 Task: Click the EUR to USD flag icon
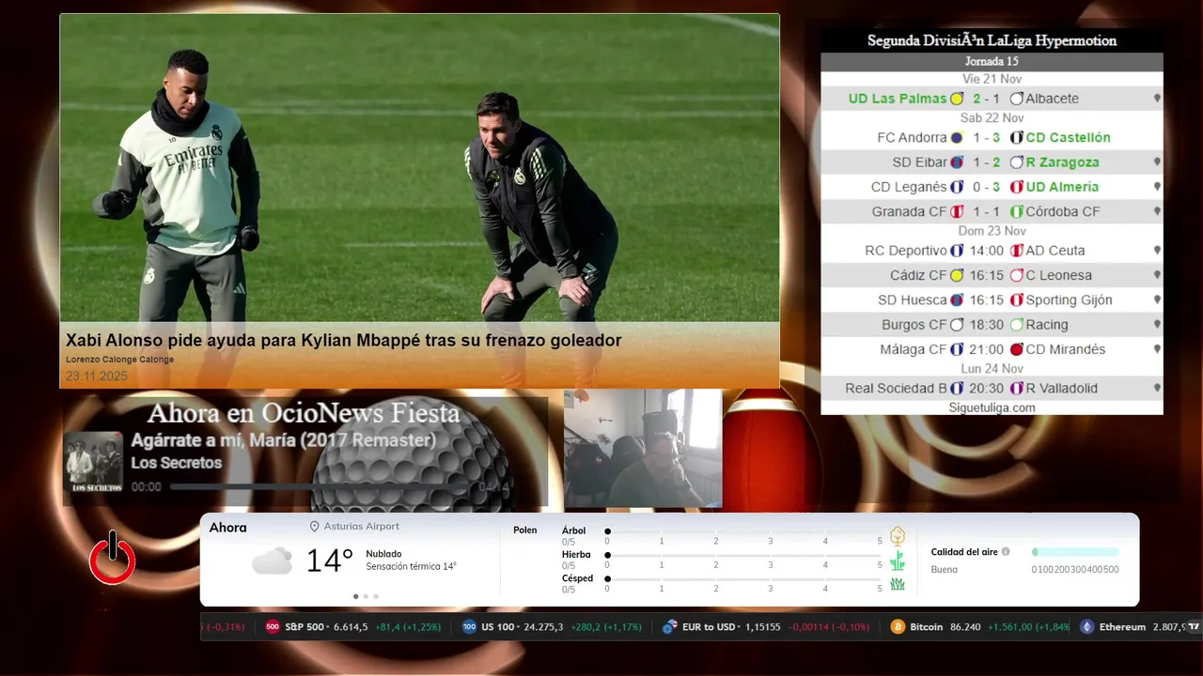tap(670, 627)
